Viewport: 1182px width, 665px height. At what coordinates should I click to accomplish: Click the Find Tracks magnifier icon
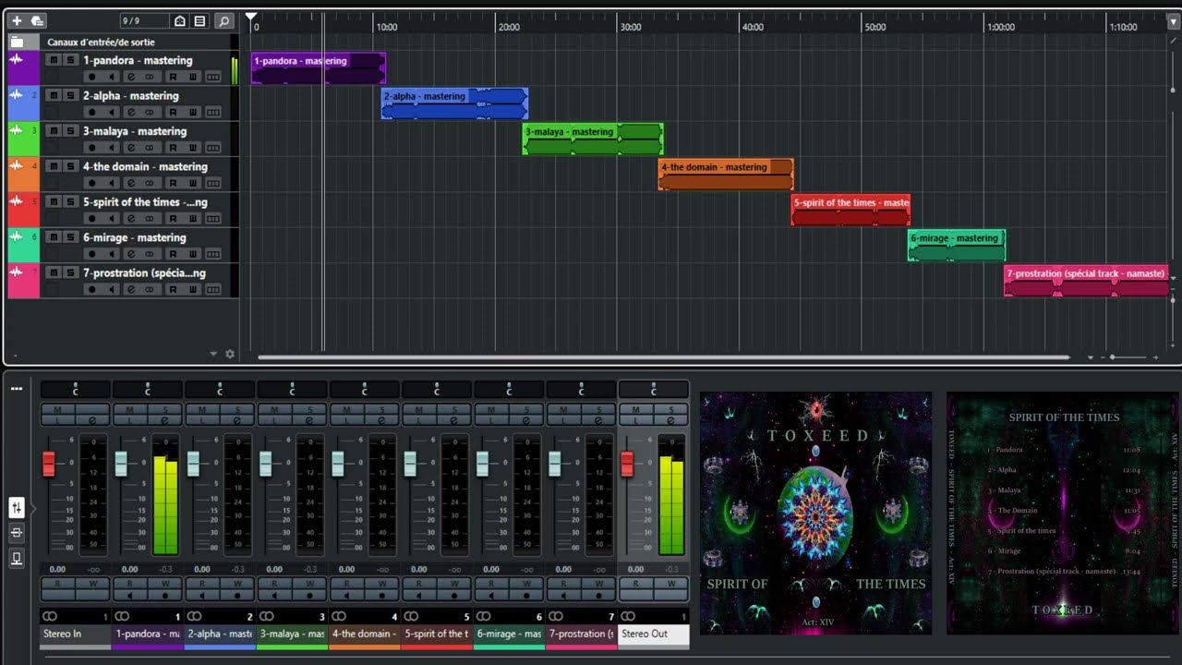coord(223,20)
